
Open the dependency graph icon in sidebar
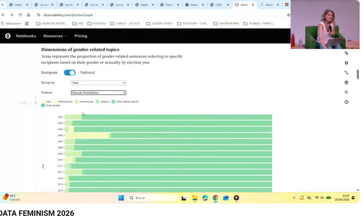click(x=346, y=73)
